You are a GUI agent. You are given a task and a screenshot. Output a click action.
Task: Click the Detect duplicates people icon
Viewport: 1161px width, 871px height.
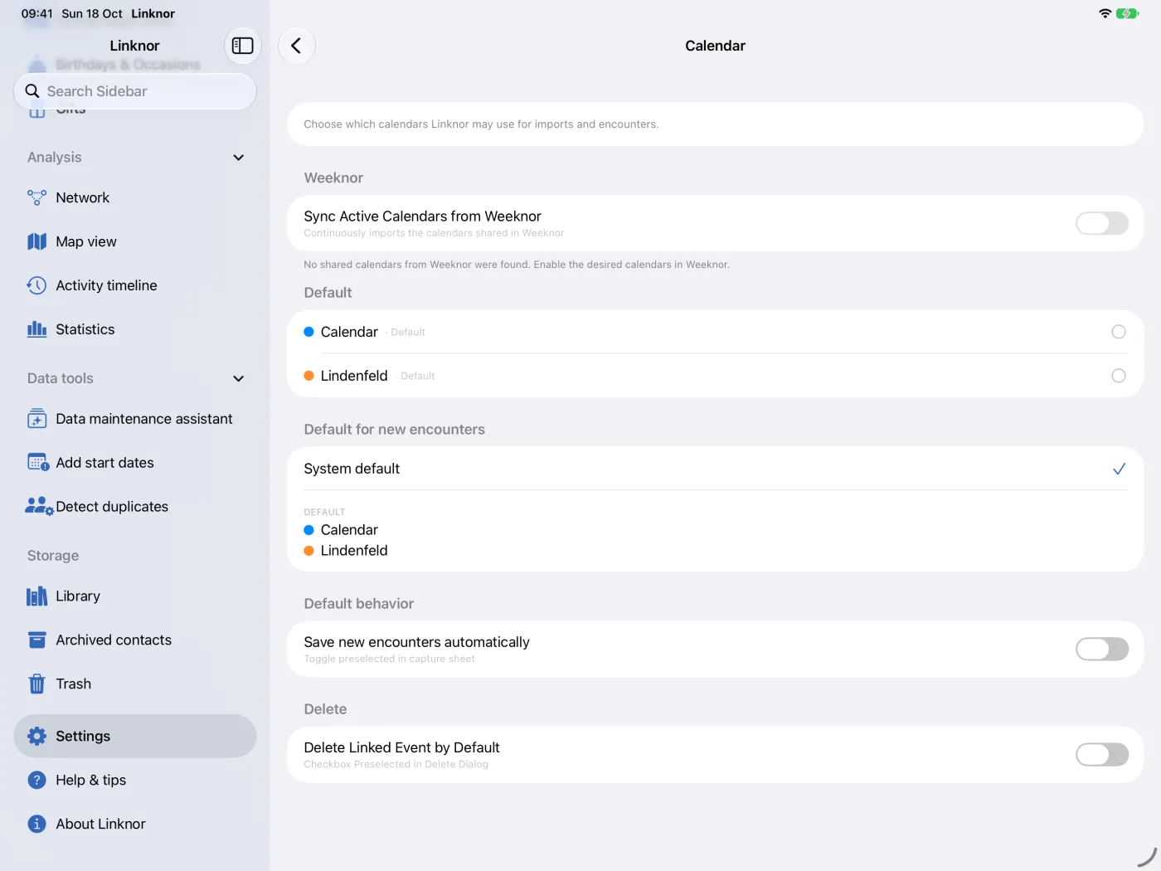coord(39,506)
